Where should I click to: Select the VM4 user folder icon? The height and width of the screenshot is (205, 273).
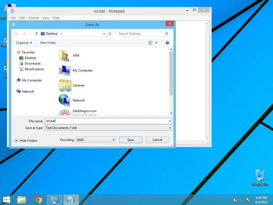65,56
